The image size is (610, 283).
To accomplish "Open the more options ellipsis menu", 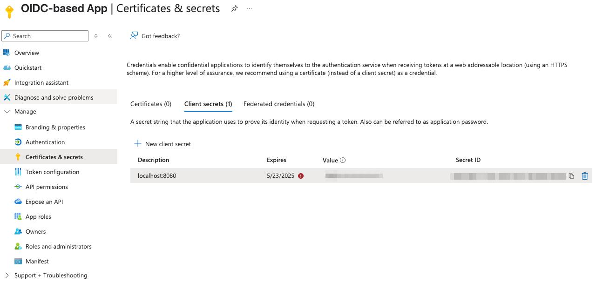I will pos(250,9).
